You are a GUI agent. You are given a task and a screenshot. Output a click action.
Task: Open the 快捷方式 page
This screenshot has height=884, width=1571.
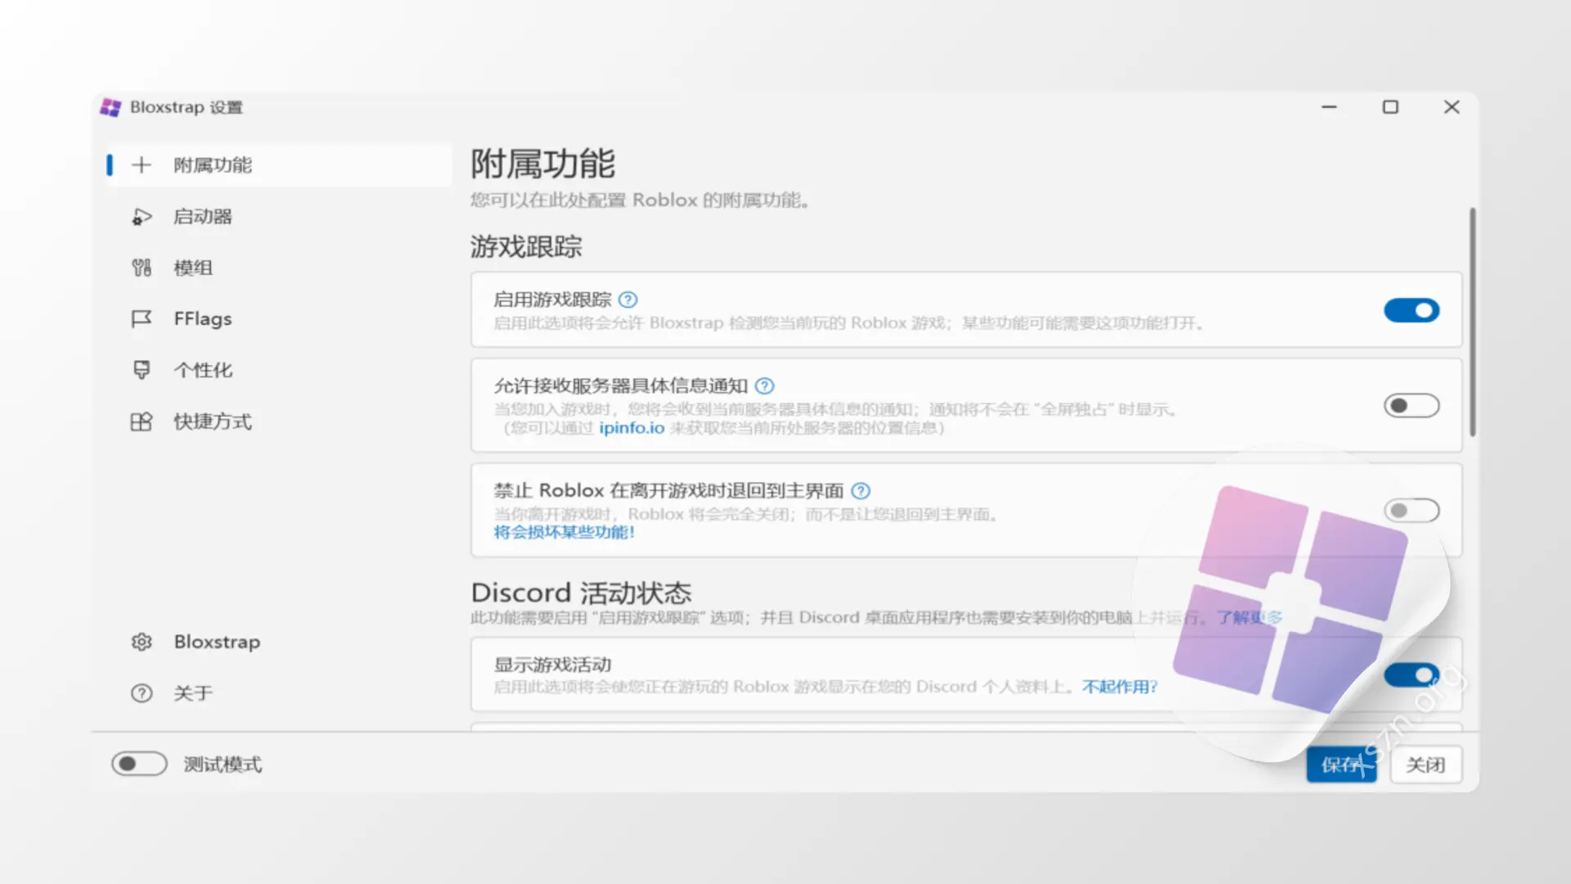pyautogui.click(x=278, y=422)
